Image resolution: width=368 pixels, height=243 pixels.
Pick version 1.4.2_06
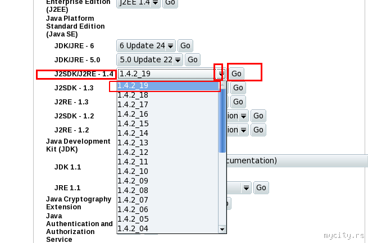coord(168,210)
